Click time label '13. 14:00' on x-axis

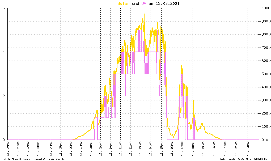[x=150, y=149]
